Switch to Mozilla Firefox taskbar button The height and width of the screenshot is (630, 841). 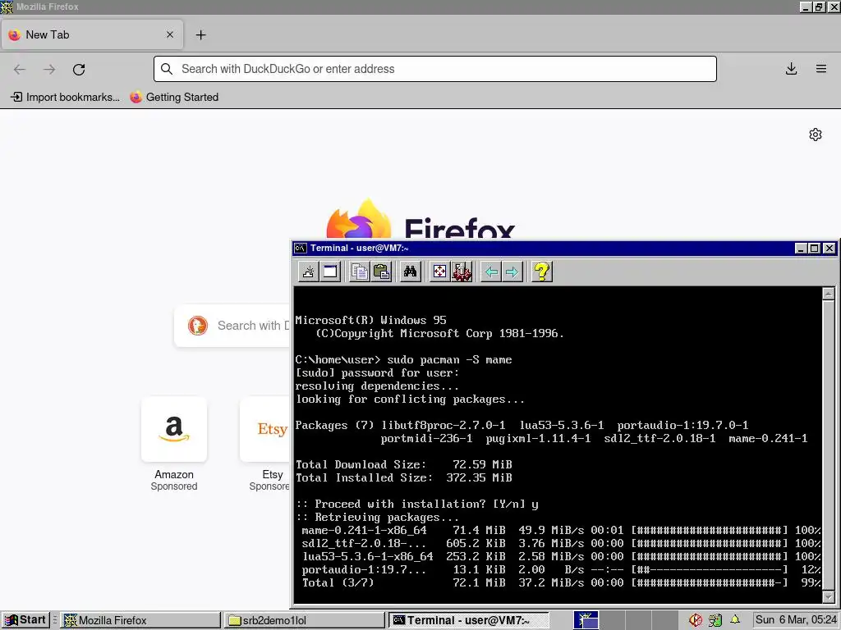click(140, 620)
